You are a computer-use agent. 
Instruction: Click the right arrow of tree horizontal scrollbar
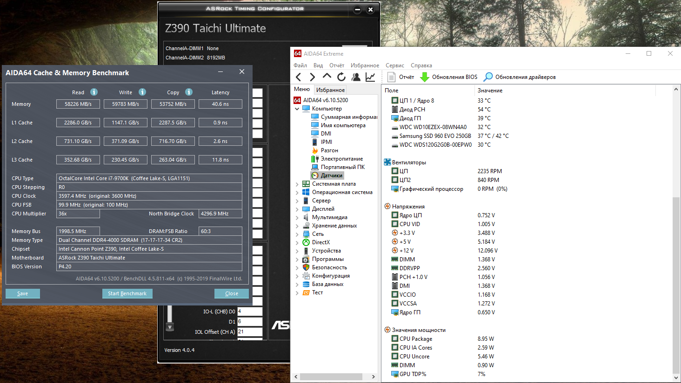click(x=373, y=377)
